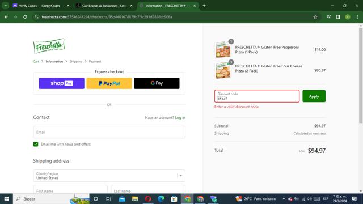Click the $94.97 total amount
This screenshot has width=363, height=204.
pyautogui.click(x=316, y=151)
